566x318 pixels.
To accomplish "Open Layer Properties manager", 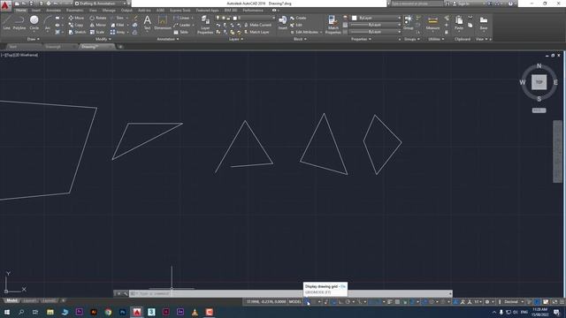I will pyautogui.click(x=205, y=25).
